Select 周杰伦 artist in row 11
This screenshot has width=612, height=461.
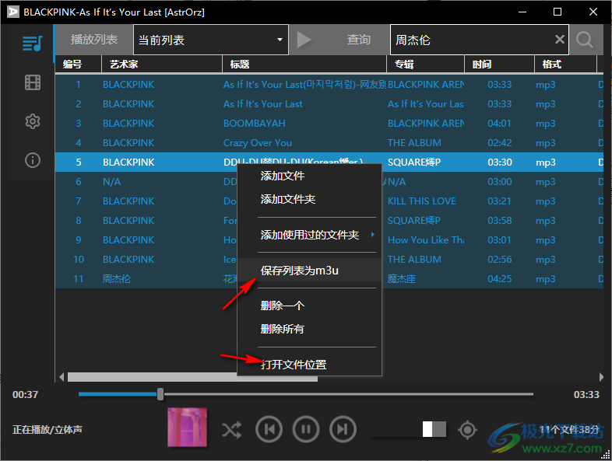coord(116,279)
